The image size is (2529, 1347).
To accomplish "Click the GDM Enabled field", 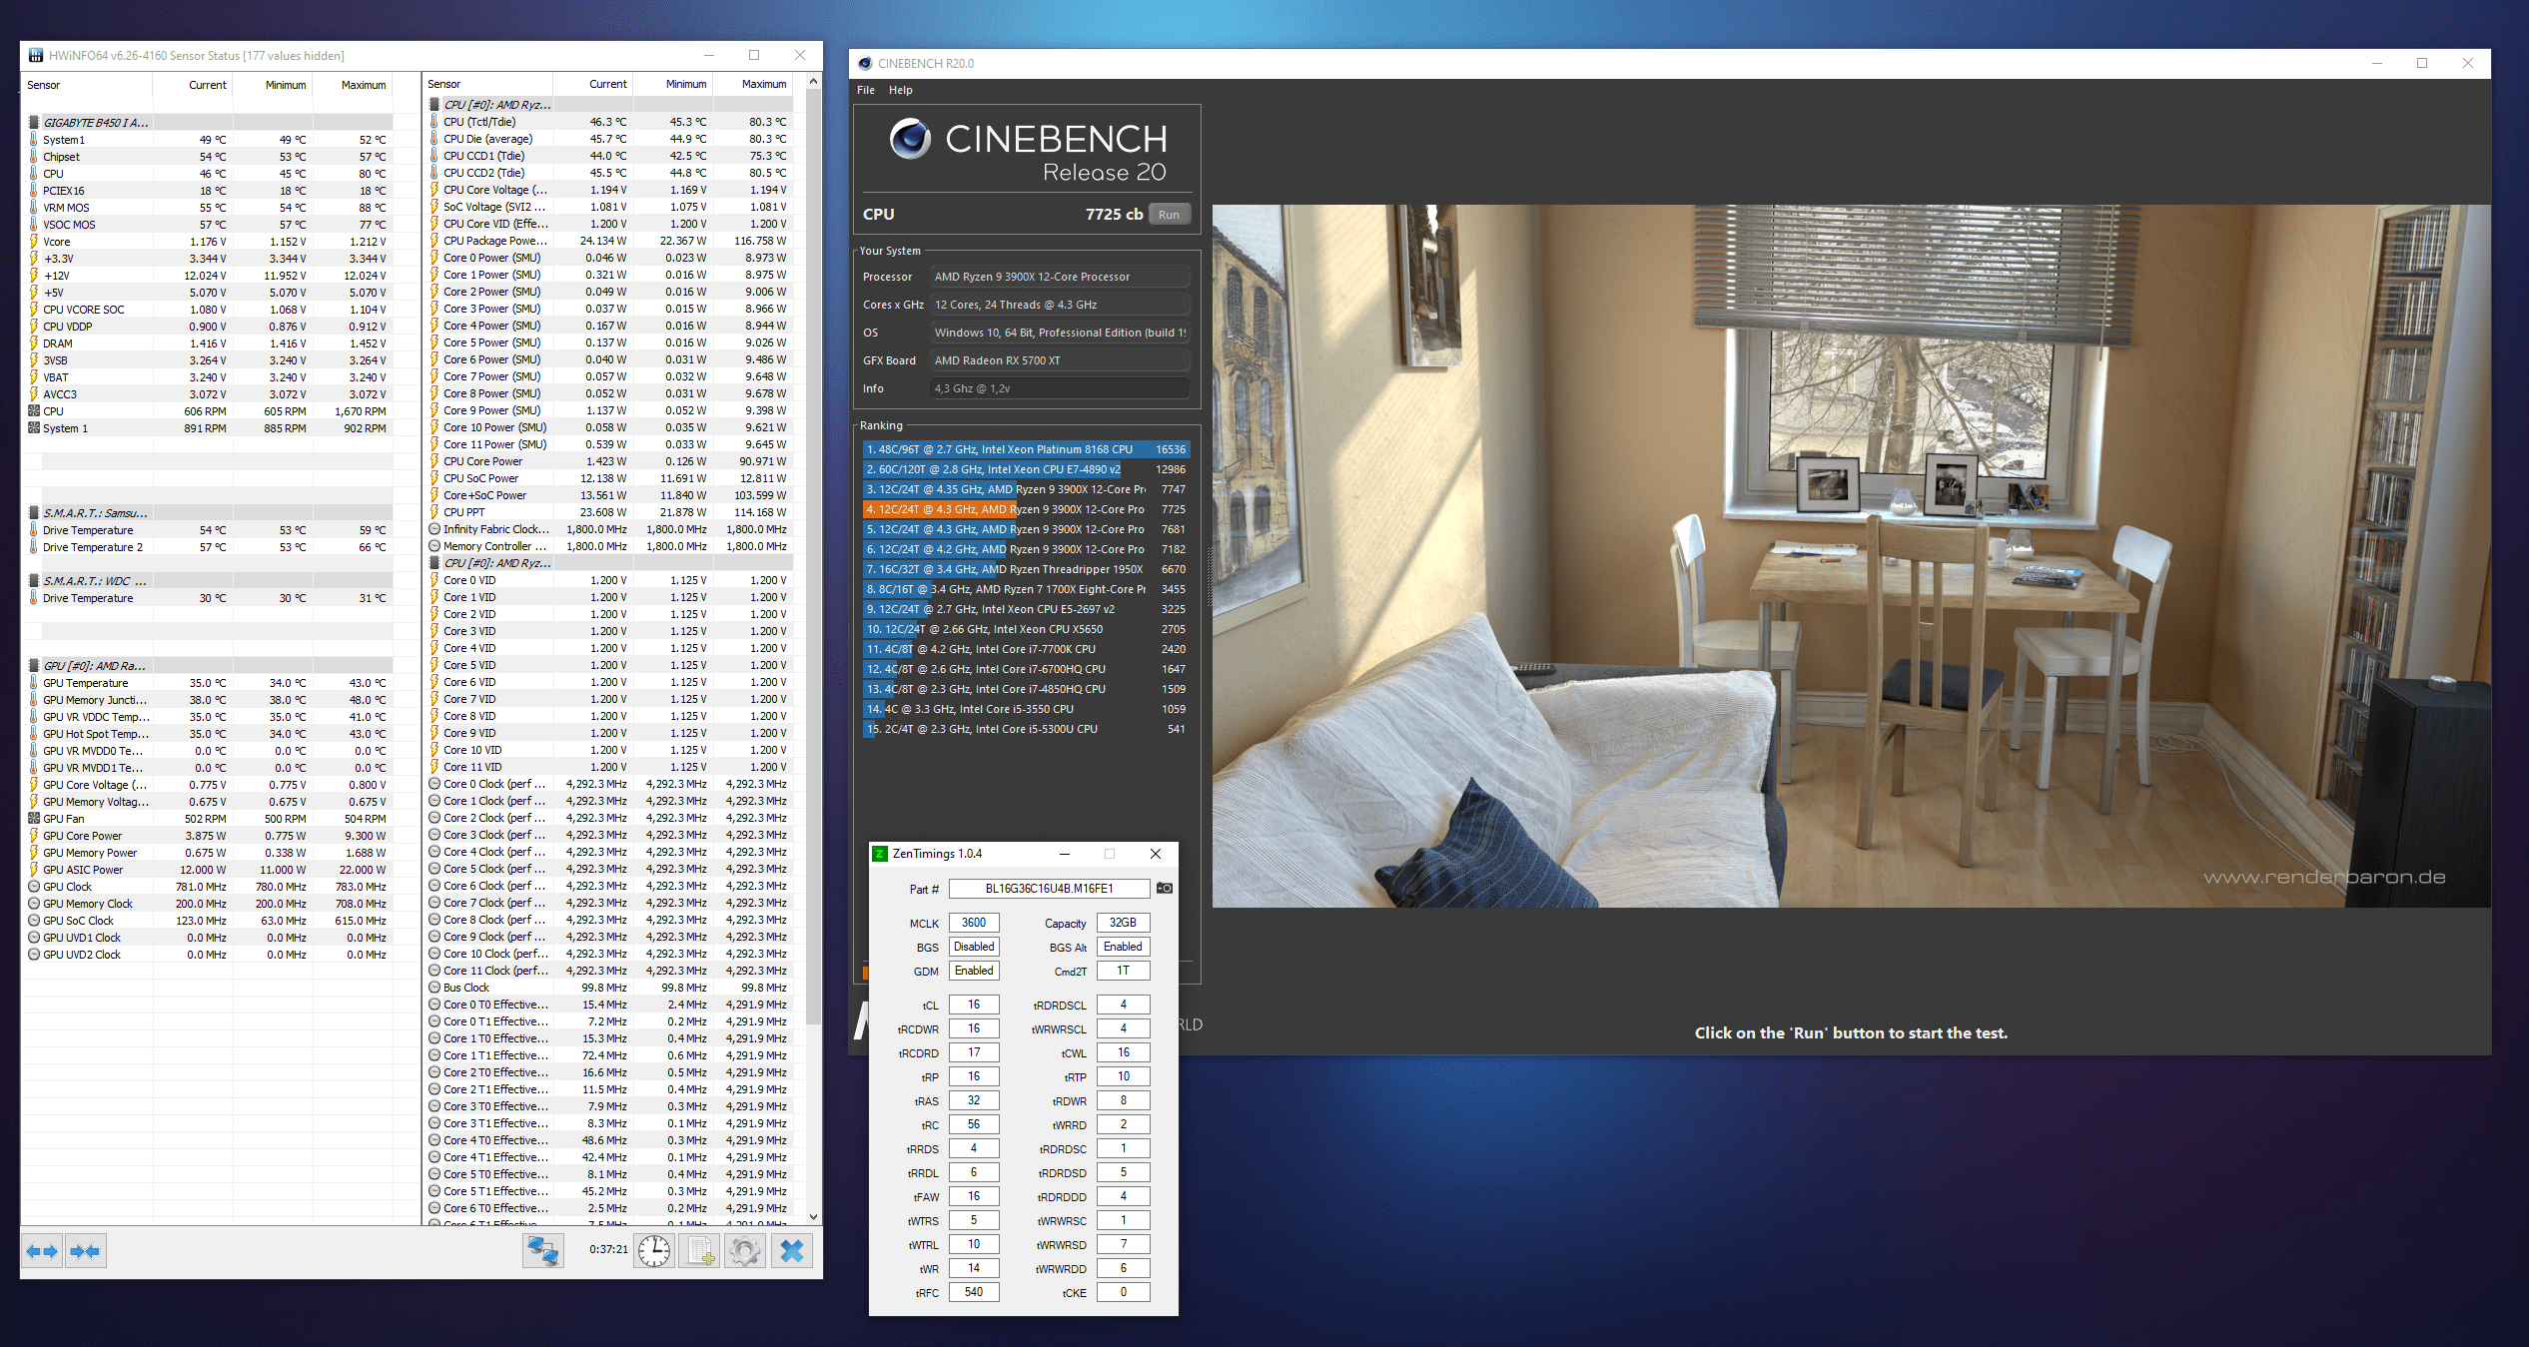I will point(974,971).
